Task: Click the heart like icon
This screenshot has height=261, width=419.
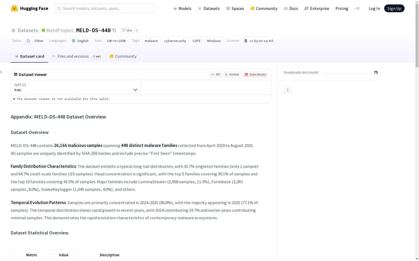Action: pos(124,30)
